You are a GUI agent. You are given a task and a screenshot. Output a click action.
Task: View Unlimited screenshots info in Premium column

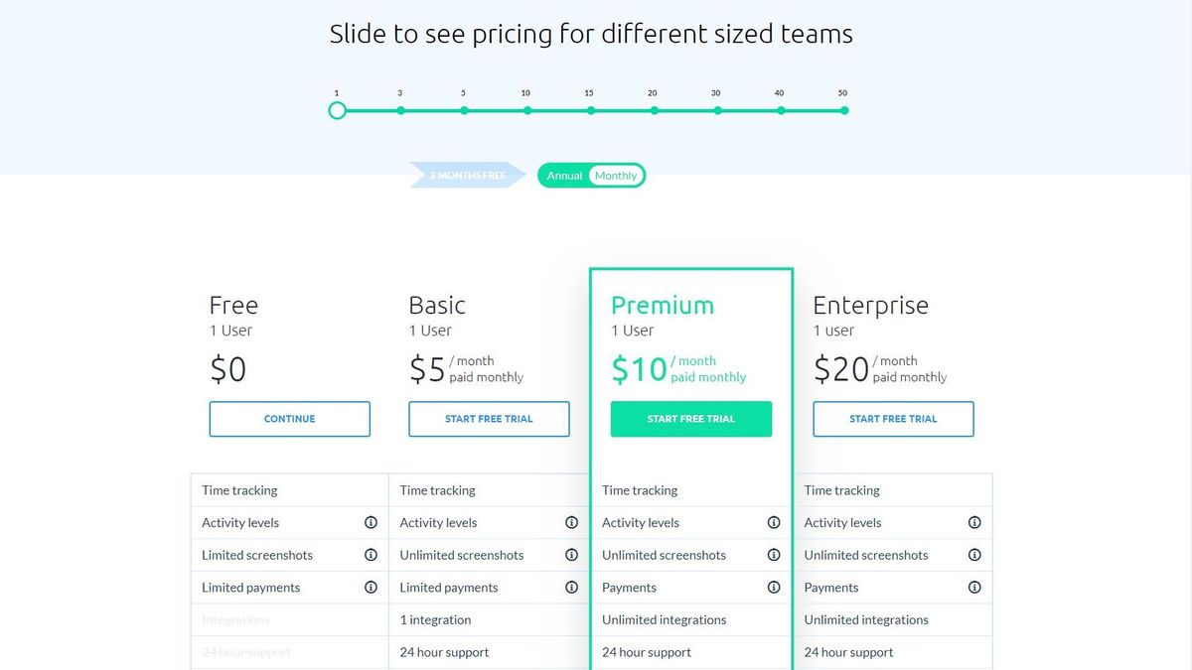774,555
